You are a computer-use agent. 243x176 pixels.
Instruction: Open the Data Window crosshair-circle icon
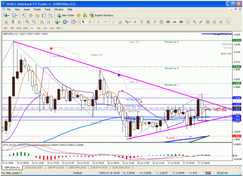(31, 15)
